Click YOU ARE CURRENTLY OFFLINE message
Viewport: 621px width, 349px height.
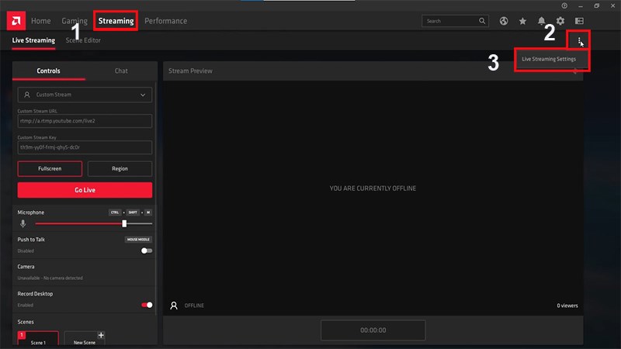(x=373, y=188)
